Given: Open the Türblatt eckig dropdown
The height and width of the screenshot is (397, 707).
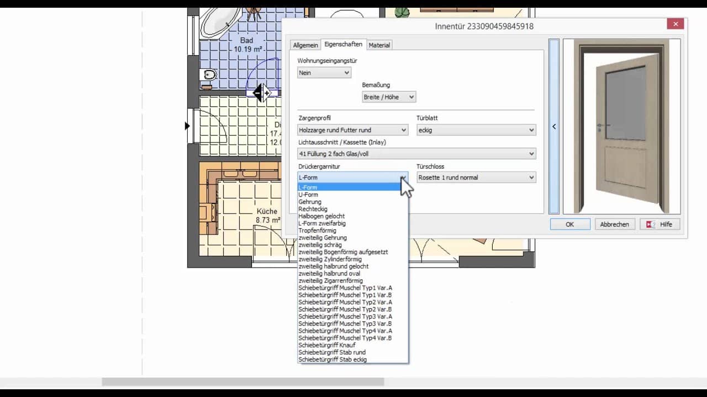Looking at the screenshot, I should [476, 130].
